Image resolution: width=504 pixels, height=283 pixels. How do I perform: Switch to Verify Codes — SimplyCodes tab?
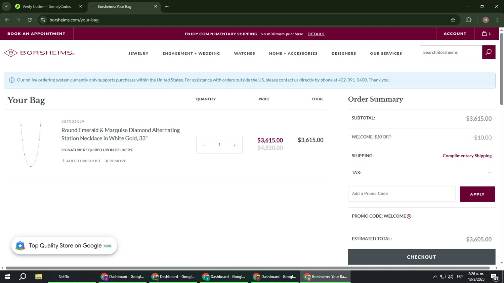click(x=46, y=6)
